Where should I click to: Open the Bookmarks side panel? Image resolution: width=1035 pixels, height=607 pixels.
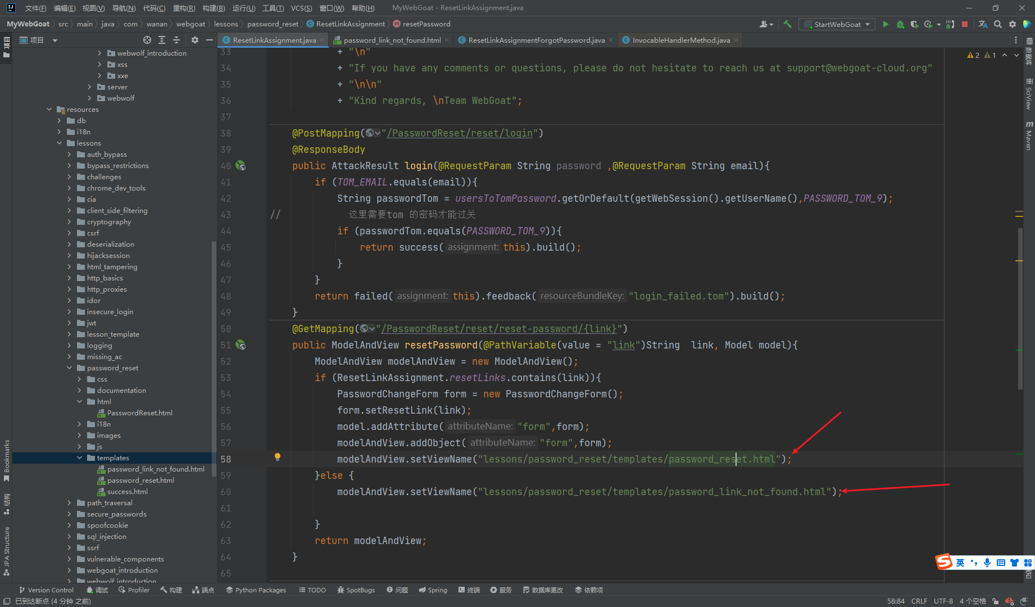[x=7, y=461]
